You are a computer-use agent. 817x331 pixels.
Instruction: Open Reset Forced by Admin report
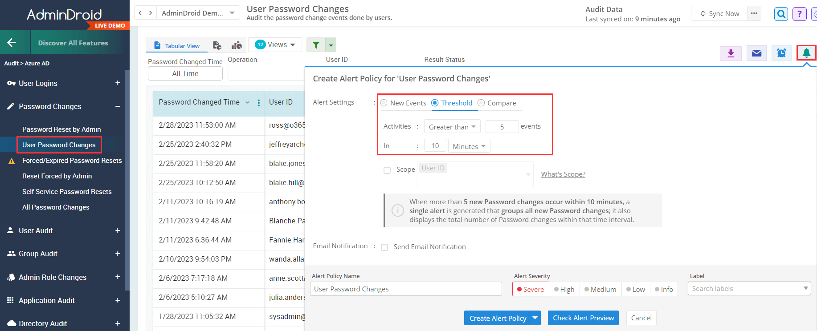coord(57,176)
